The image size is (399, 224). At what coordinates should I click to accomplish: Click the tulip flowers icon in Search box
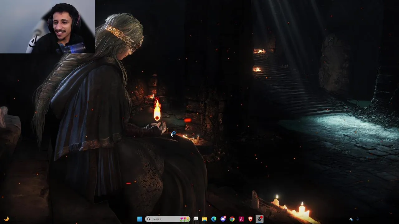[x=185, y=219]
